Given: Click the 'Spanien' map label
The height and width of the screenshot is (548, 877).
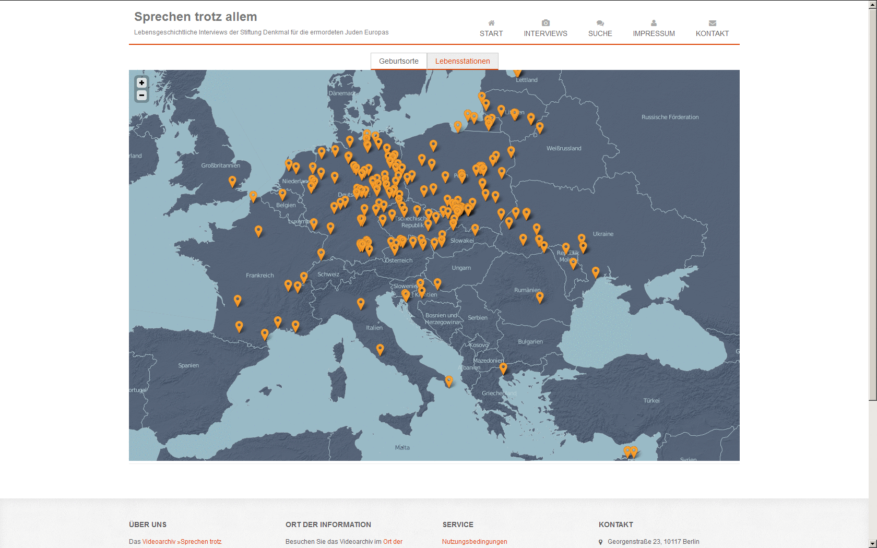Looking at the screenshot, I should [x=188, y=365].
